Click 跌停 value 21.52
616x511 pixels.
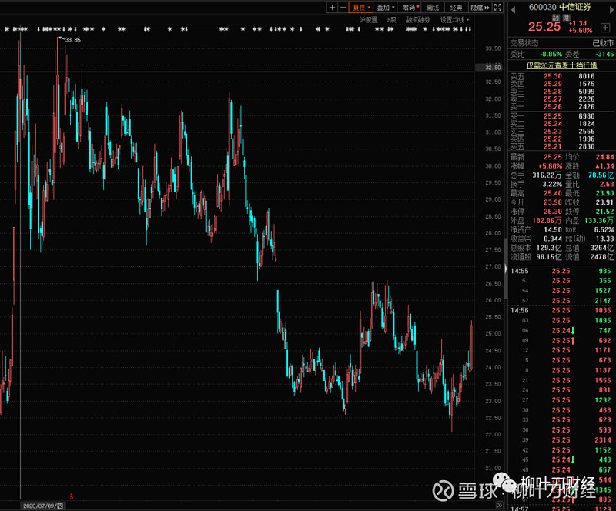click(604, 212)
